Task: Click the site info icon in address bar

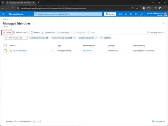Action: tap(18, 8)
